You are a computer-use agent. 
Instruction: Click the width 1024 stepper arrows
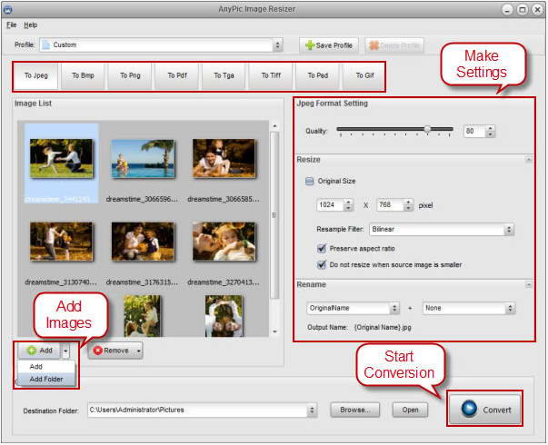(348, 205)
